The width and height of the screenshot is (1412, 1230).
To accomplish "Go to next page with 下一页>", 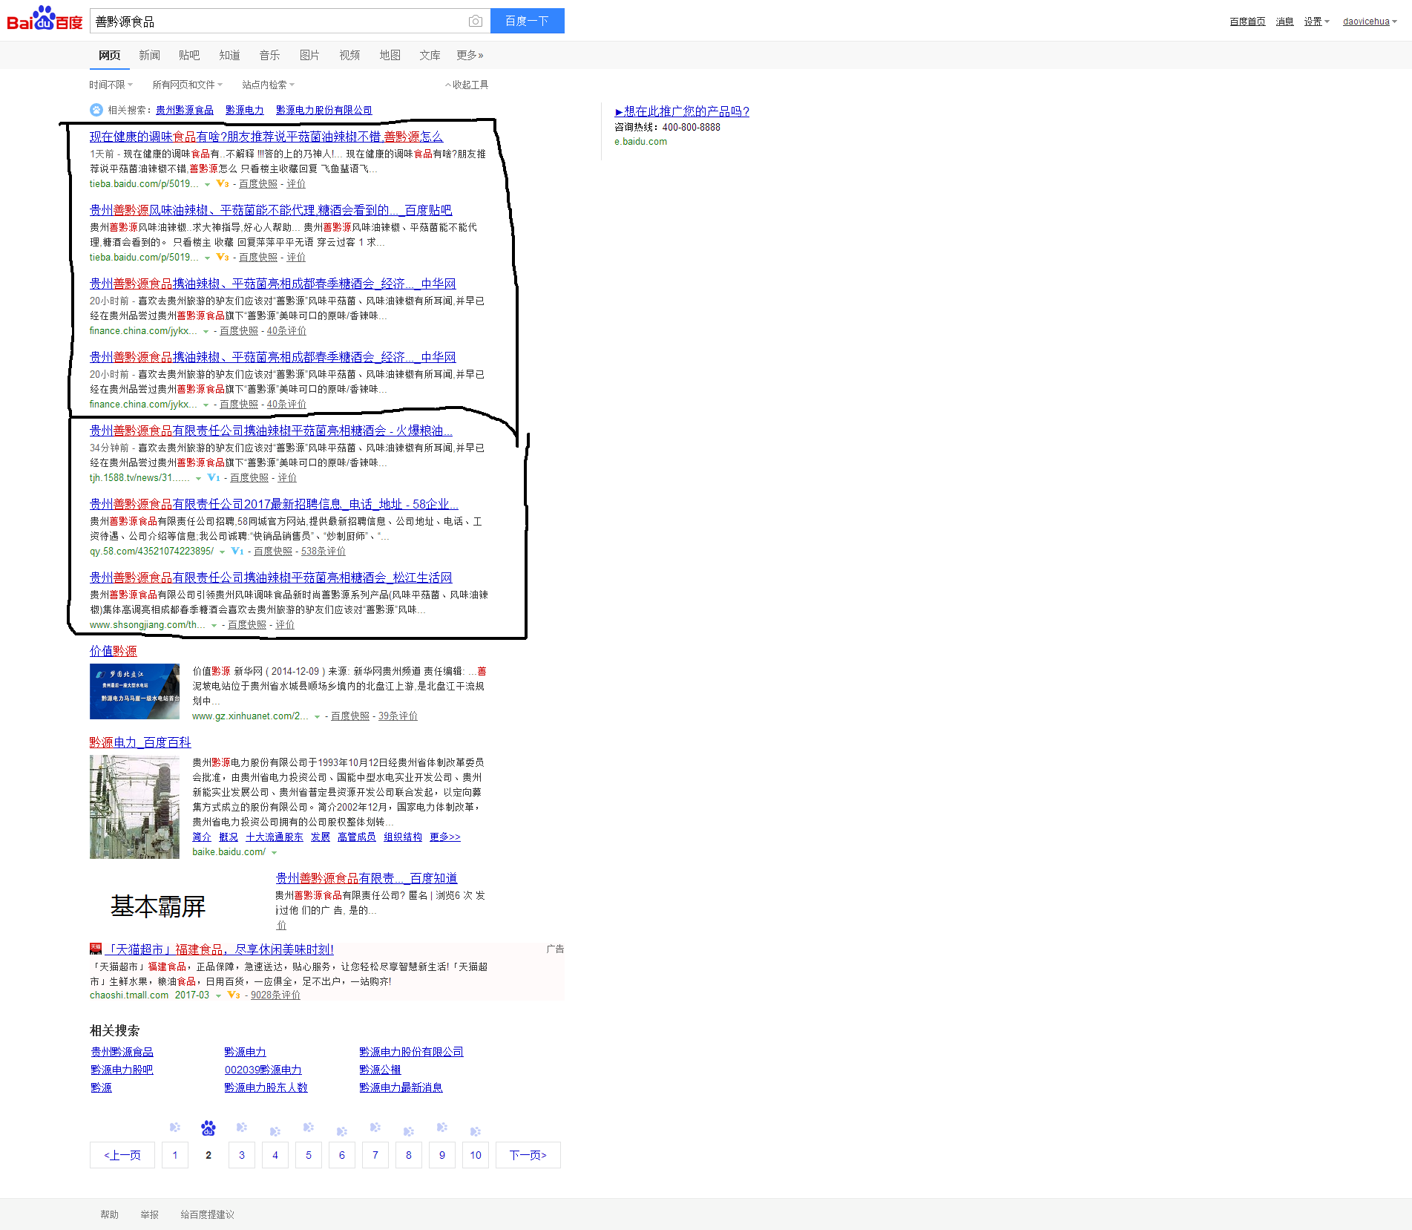I will click(528, 1155).
